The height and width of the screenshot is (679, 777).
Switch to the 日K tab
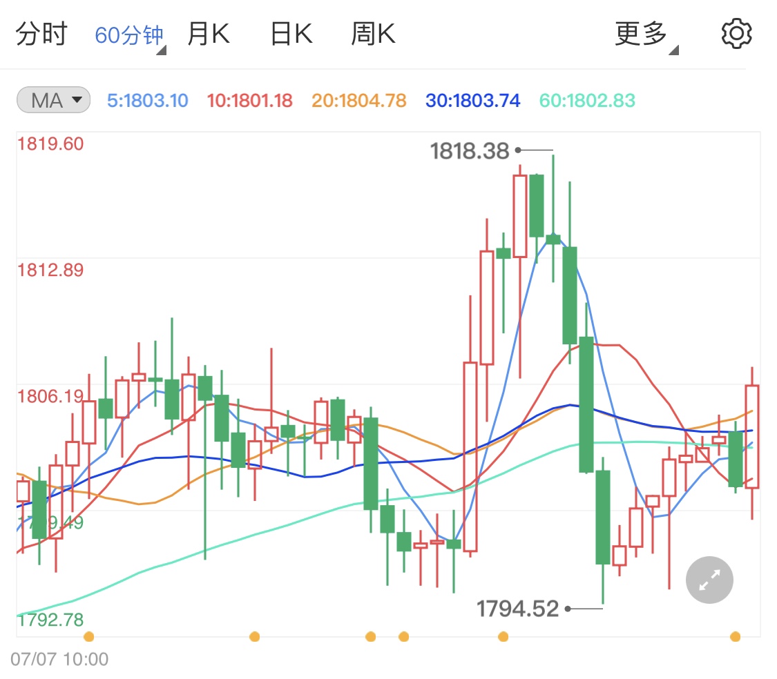(x=291, y=35)
